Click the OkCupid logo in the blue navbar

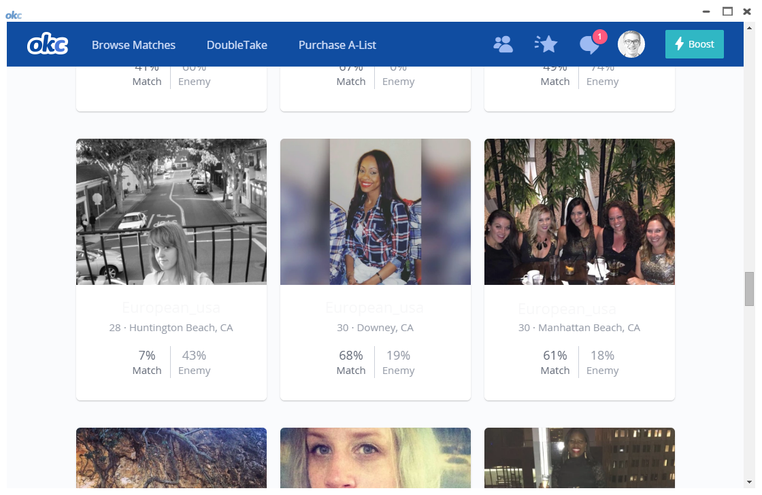coord(48,44)
